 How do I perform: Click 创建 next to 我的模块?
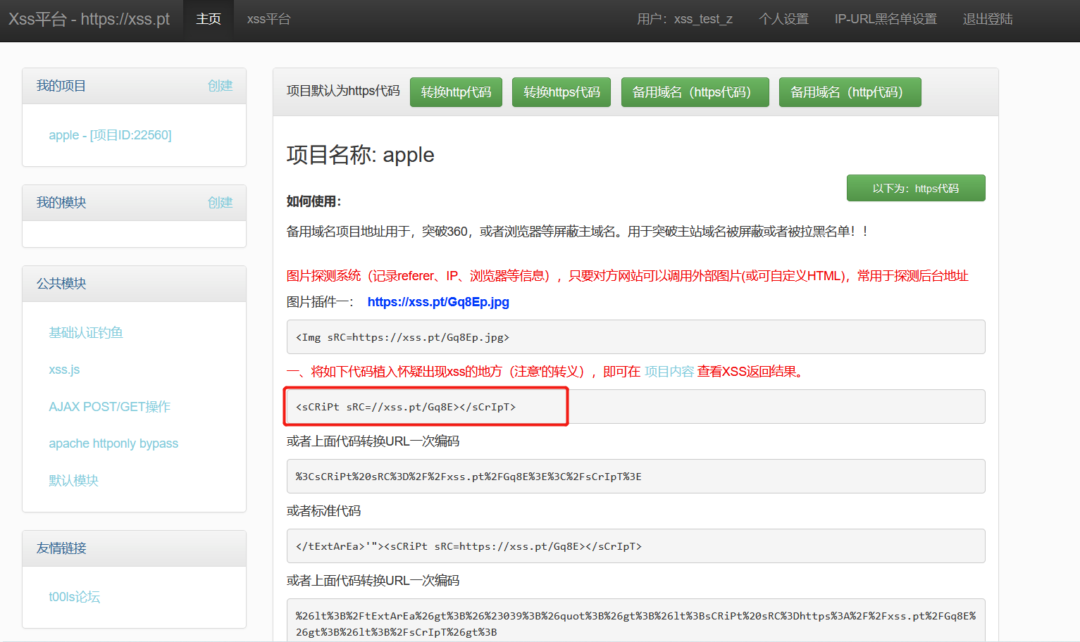(220, 203)
